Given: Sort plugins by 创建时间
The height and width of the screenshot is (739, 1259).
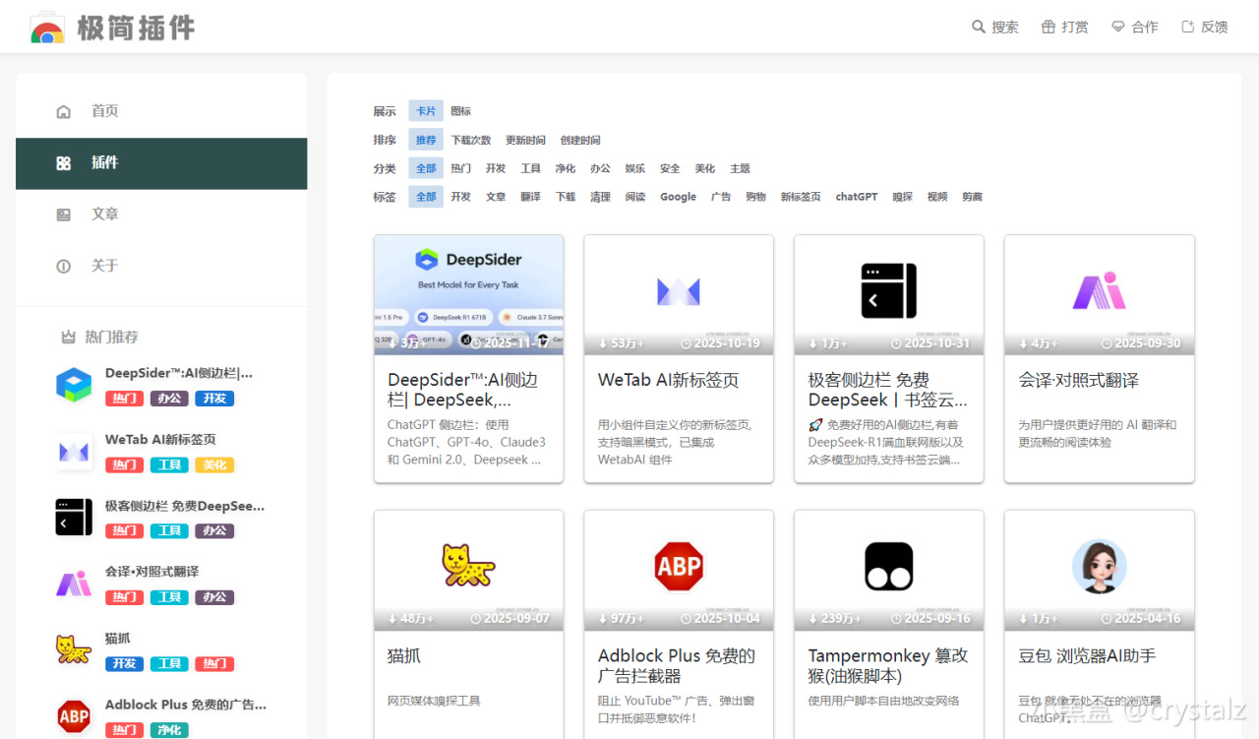Looking at the screenshot, I should tap(580, 140).
